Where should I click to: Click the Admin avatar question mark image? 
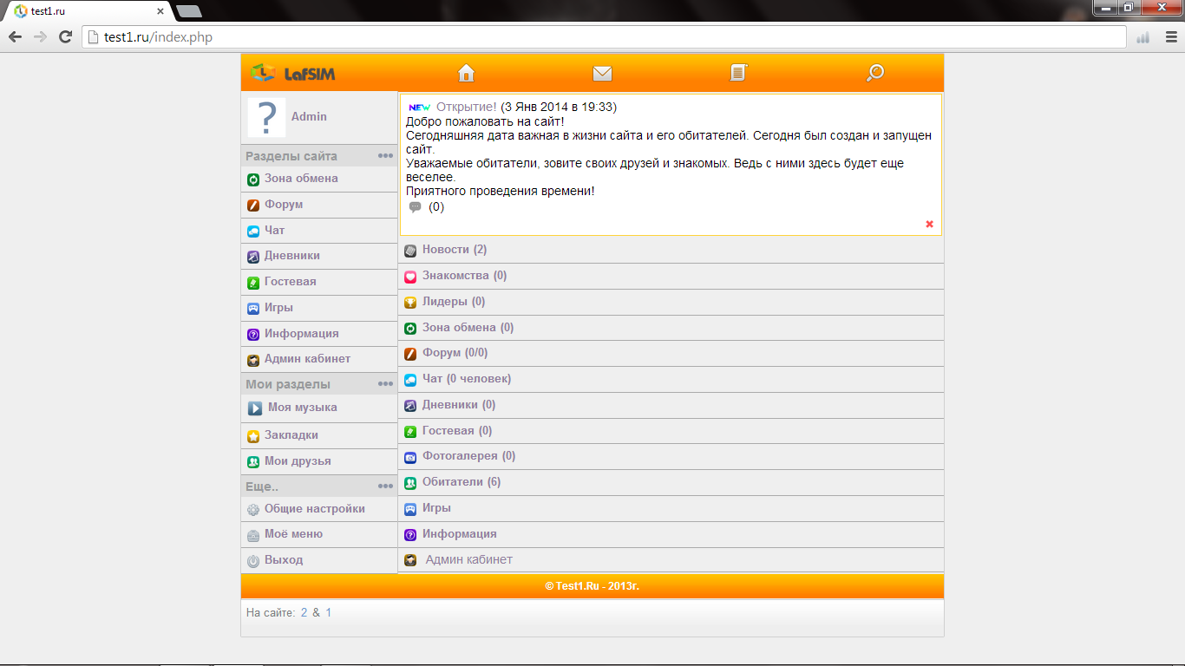click(x=266, y=117)
